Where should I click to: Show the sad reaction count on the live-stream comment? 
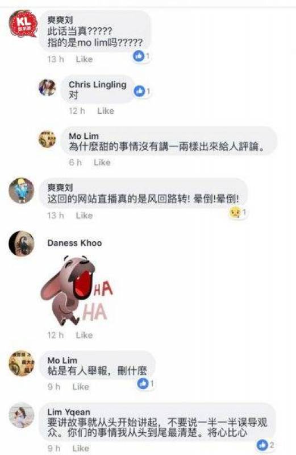237,213
